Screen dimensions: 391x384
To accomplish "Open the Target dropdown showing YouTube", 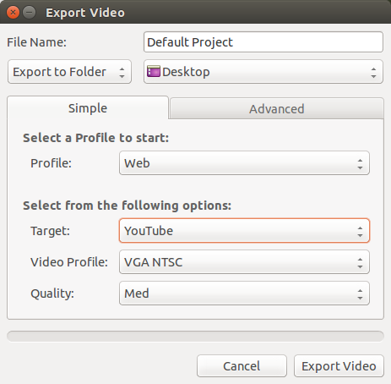I will pyautogui.click(x=244, y=231).
